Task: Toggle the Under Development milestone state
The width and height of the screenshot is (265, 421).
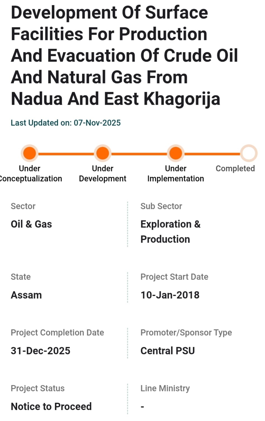Action: pos(102,153)
